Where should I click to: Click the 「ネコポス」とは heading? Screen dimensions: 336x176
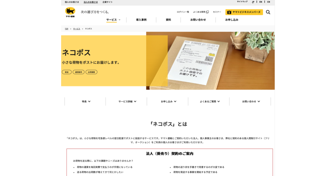168,124
